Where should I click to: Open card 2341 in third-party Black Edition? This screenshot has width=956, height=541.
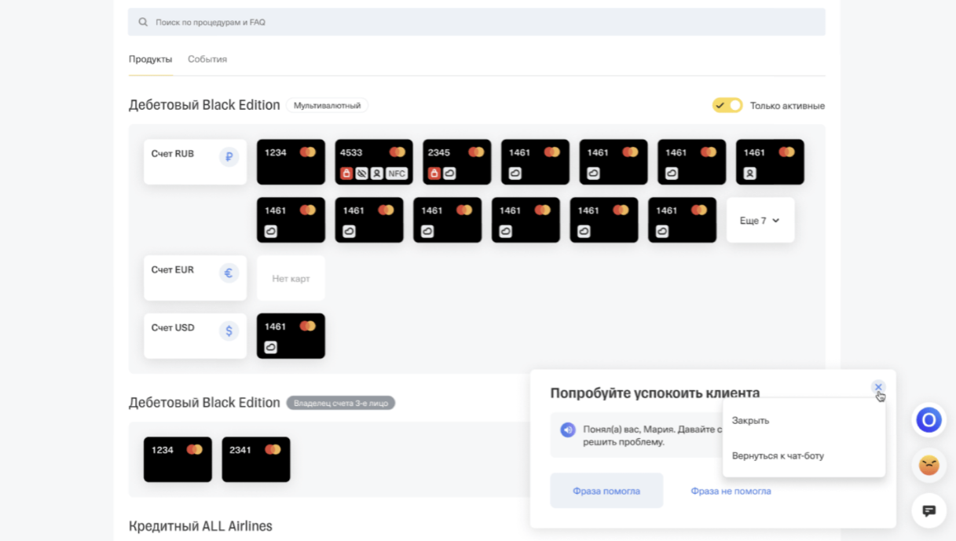[x=256, y=459]
